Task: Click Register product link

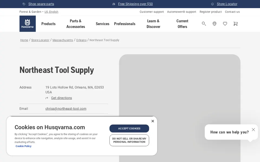Action: tap(211, 12)
